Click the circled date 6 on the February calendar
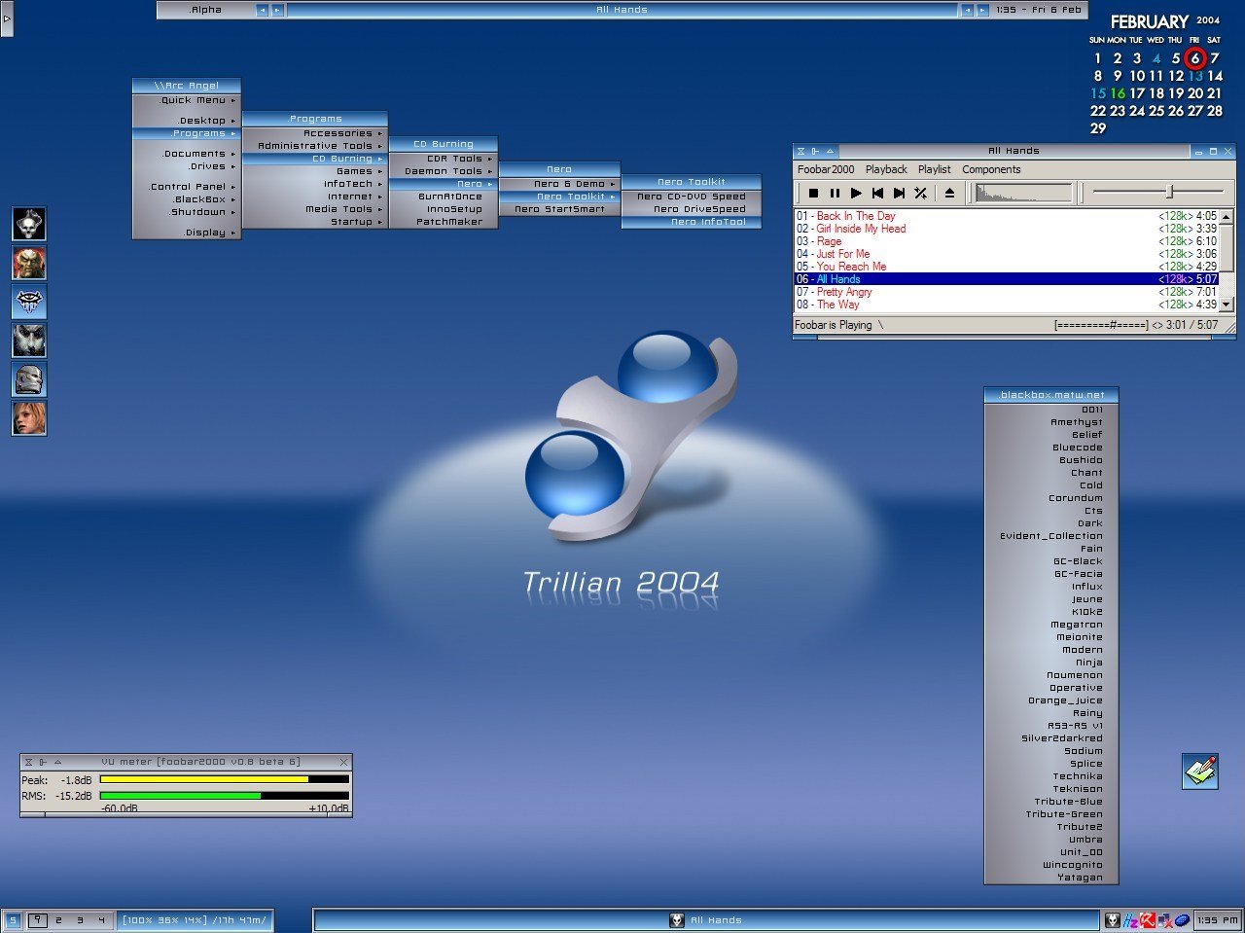Image resolution: width=1245 pixels, height=933 pixels. pyautogui.click(x=1194, y=58)
